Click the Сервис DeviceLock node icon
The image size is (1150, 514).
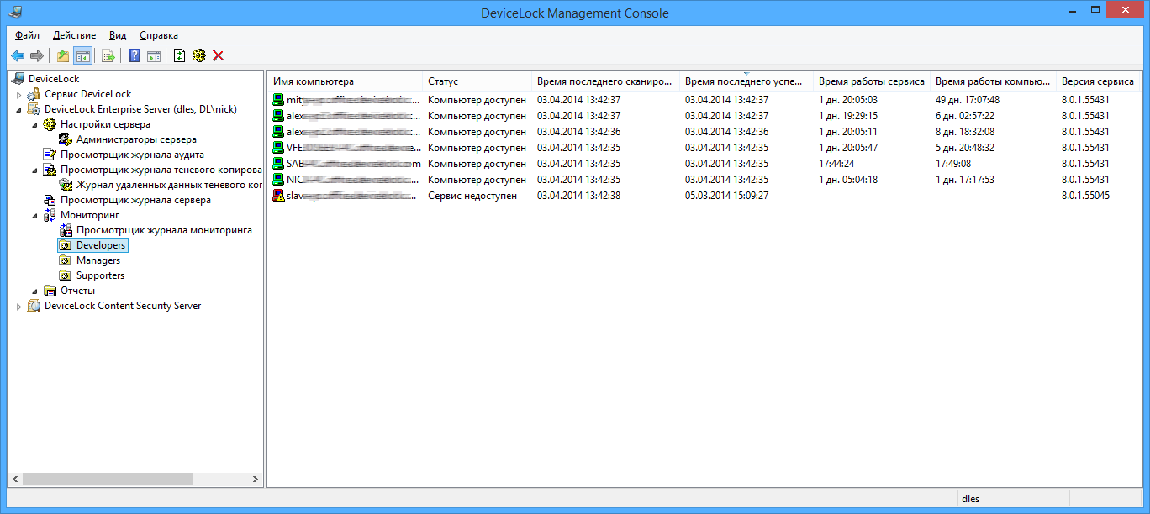pyautogui.click(x=34, y=94)
